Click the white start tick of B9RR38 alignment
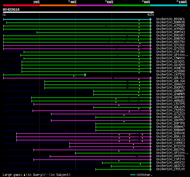This screenshot has height=177, width=190. 7,23
